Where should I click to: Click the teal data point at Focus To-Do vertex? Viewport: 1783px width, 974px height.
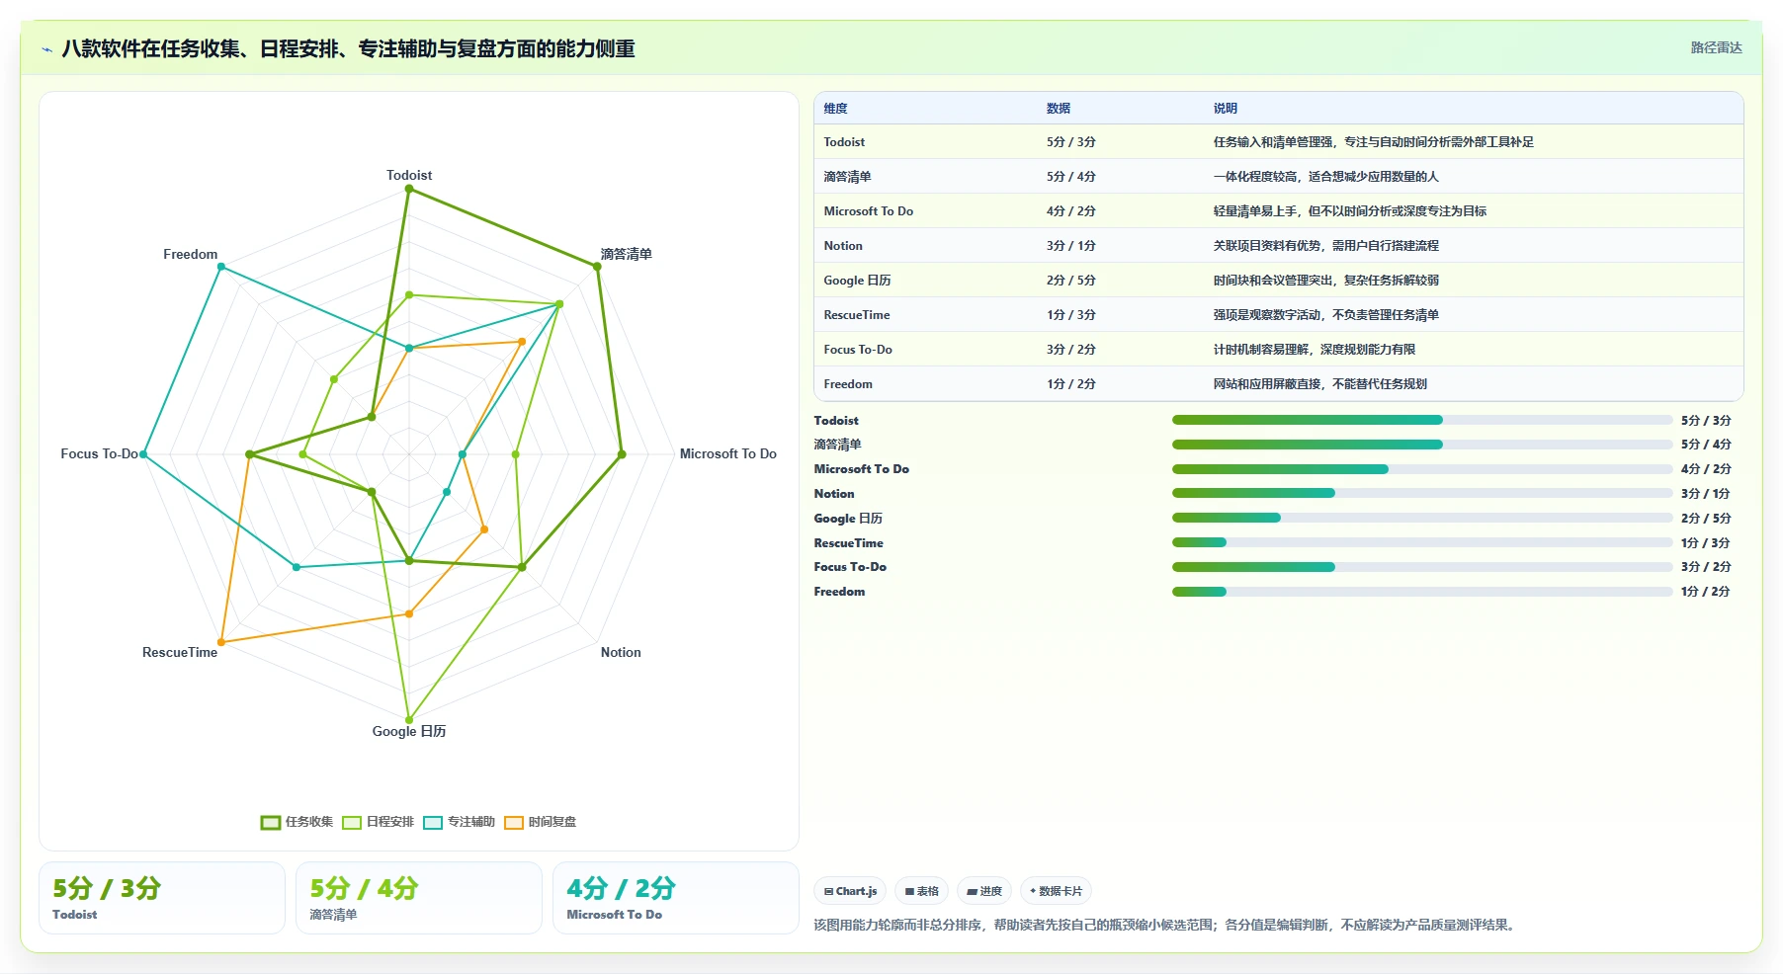[144, 454]
